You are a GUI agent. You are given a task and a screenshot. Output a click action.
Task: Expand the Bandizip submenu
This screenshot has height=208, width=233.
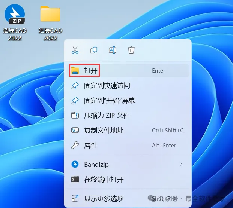[128, 165]
